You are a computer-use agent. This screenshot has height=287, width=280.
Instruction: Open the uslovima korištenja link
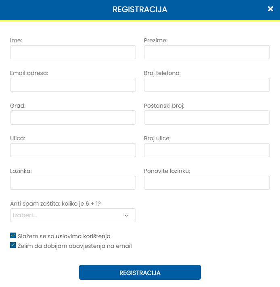pos(83,236)
